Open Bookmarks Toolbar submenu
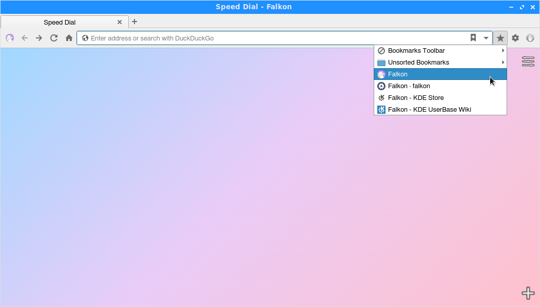540x307 pixels. (x=440, y=51)
